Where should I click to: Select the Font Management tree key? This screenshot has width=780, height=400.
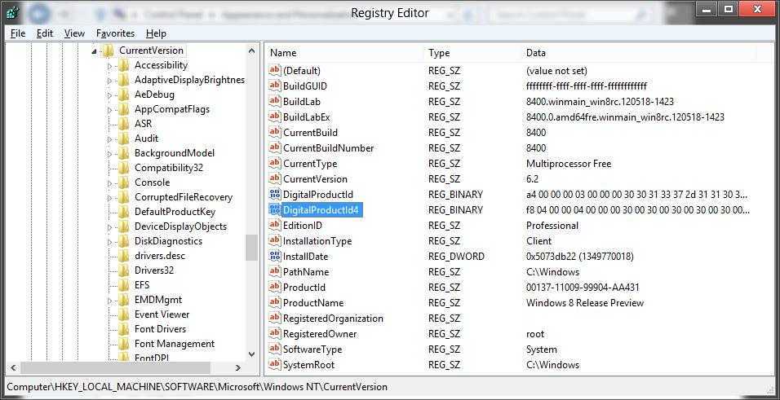click(x=175, y=343)
